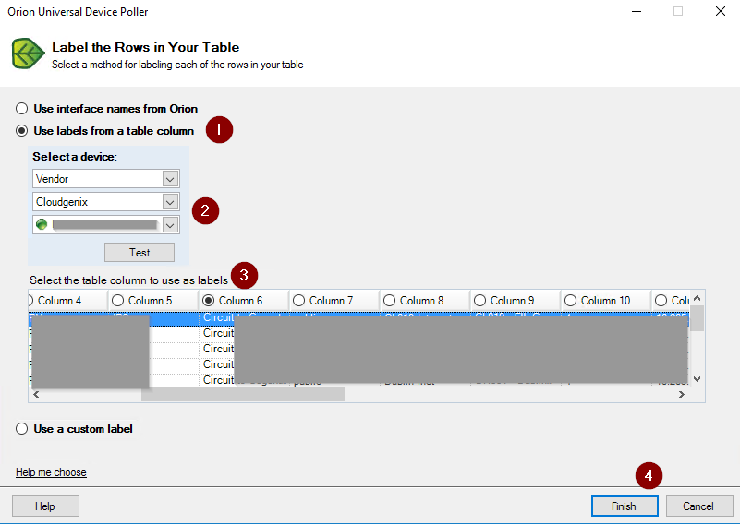Screen dimensions: 740x524
Task: Select first 'Circuit' row in Column 6
Action: click(x=219, y=317)
